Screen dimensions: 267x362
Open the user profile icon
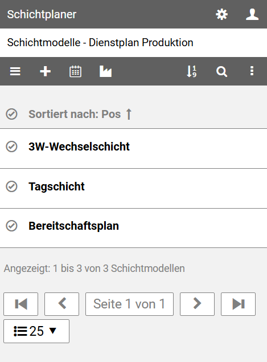(252, 15)
